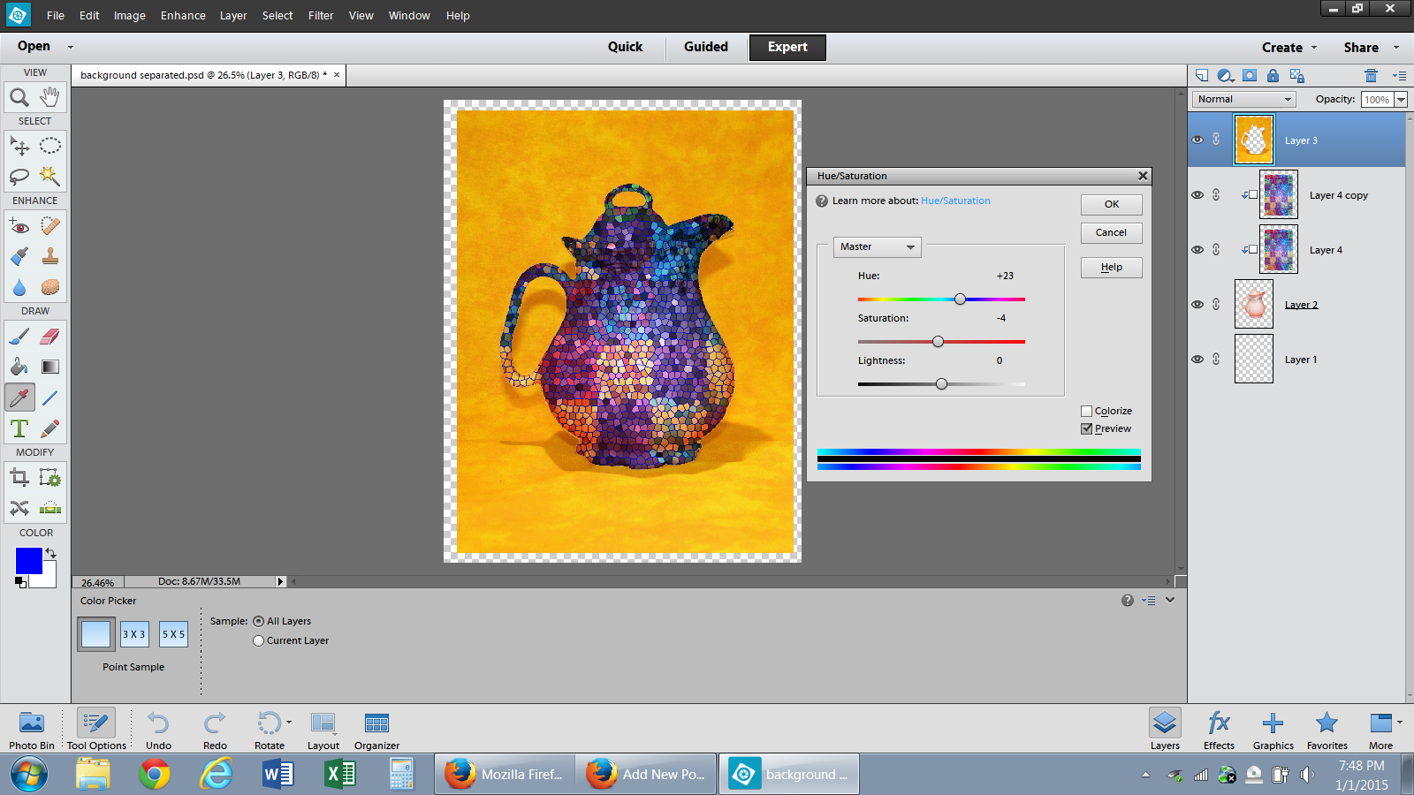Viewport: 1414px width, 795px height.
Task: Open the Effects panel
Action: pyautogui.click(x=1219, y=730)
